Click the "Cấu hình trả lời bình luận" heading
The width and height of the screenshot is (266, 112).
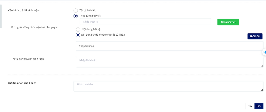pos(24,11)
